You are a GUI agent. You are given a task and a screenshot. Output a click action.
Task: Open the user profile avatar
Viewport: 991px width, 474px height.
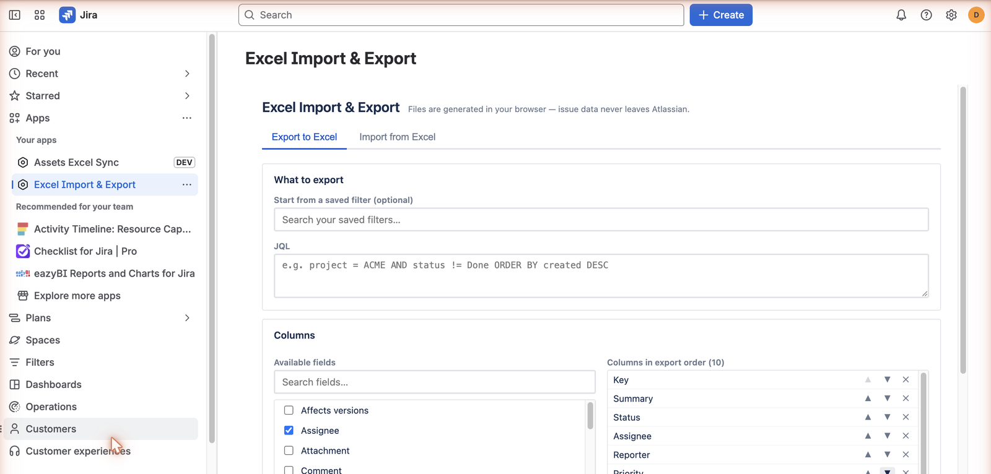coord(976,15)
